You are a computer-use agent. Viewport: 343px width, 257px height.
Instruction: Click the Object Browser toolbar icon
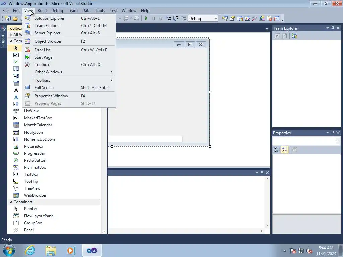(247, 19)
